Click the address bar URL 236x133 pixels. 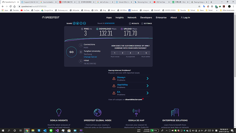pos(34,7)
